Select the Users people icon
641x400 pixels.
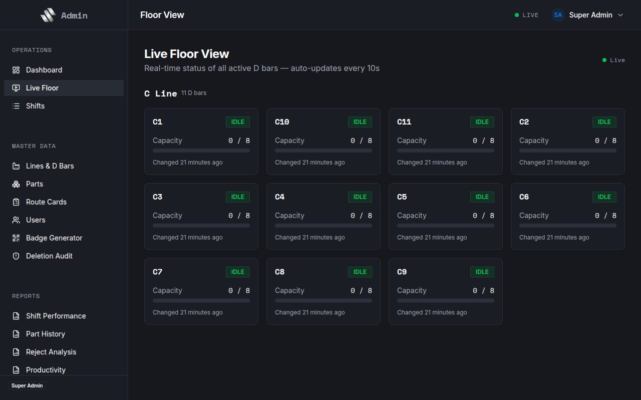pyautogui.click(x=16, y=220)
